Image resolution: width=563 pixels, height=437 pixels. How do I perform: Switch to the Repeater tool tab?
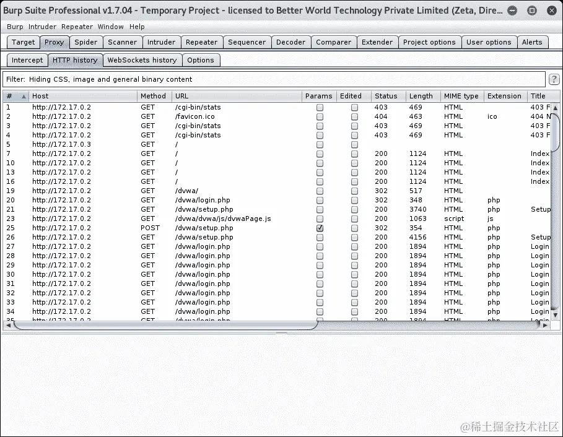point(201,42)
